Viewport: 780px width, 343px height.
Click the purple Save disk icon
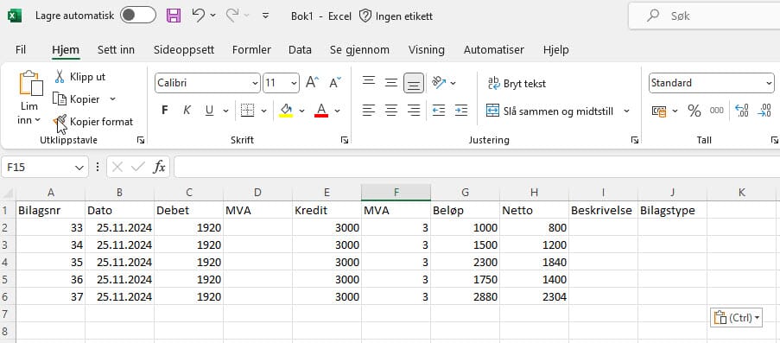click(173, 16)
